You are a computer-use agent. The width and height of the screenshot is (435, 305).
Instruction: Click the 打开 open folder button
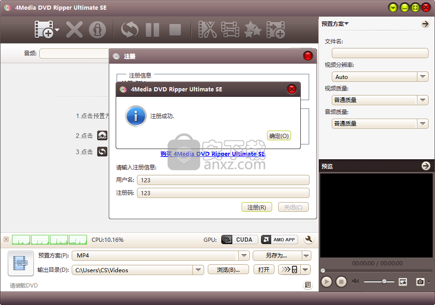[x=264, y=269]
